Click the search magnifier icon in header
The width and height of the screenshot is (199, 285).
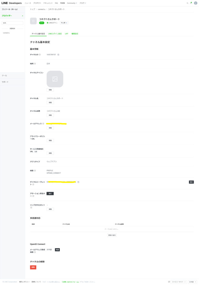pos(187,3)
